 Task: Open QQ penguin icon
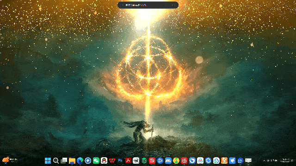tap(104, 160)
